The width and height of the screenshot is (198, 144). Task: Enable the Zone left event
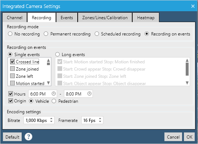point(12,76)
